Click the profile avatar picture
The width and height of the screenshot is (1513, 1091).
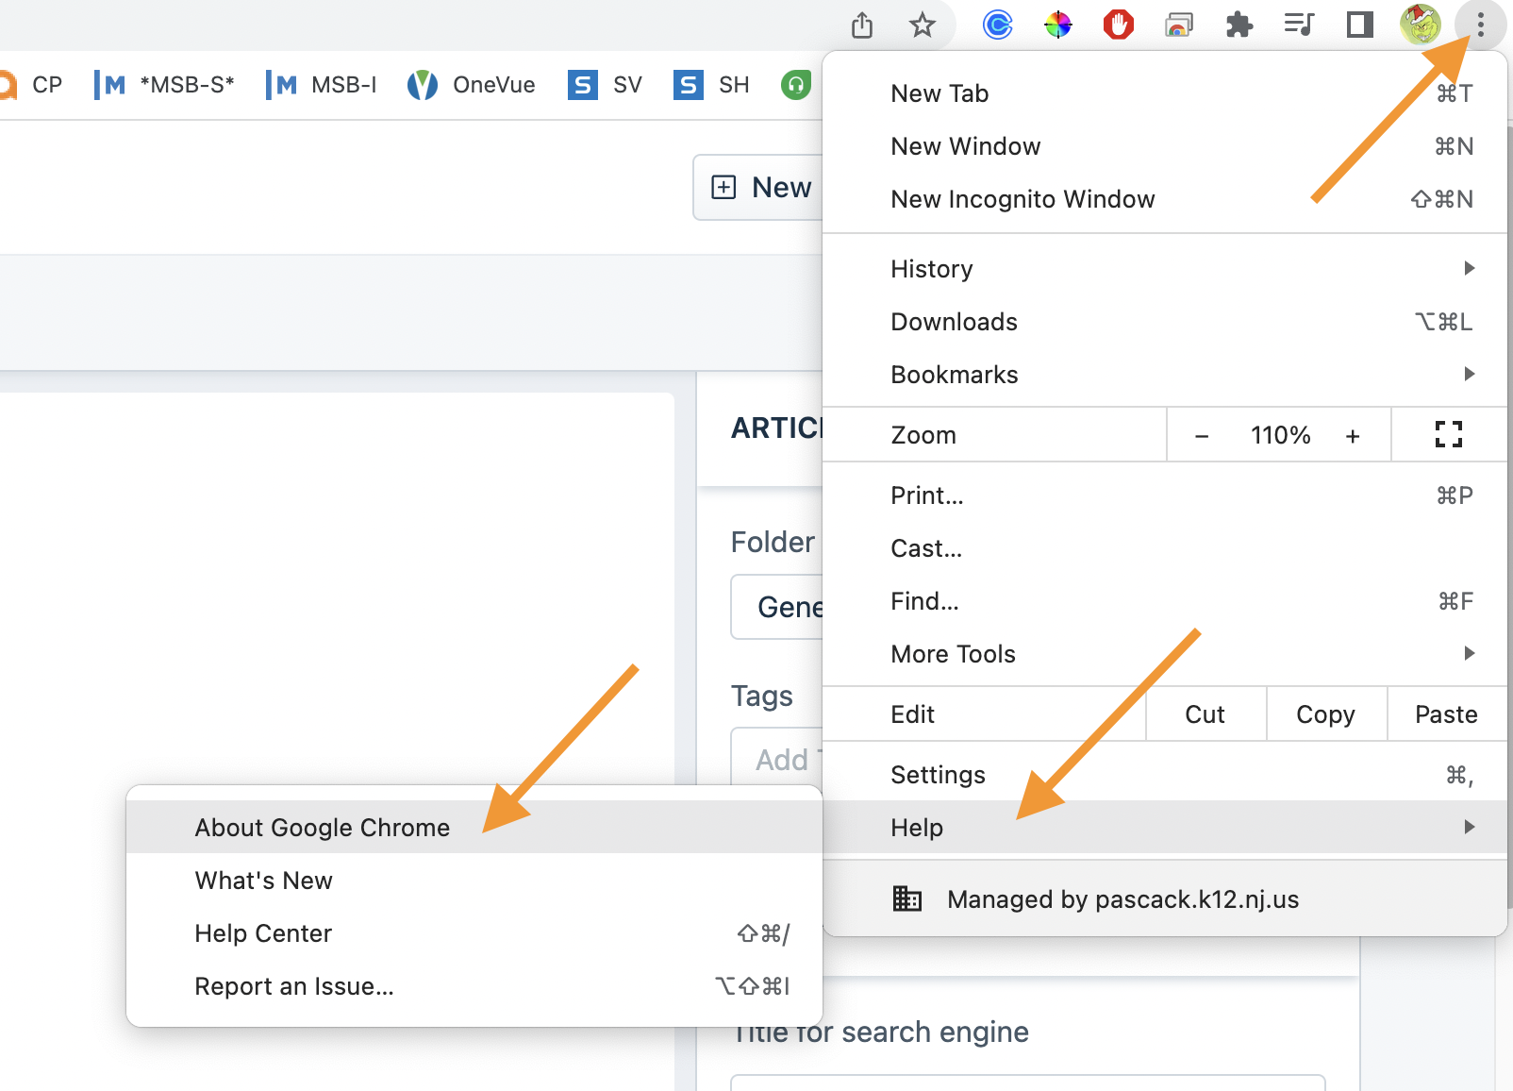(x=1421, y=25)
